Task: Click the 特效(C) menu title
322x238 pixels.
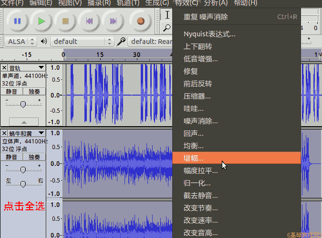Action: 187,3
